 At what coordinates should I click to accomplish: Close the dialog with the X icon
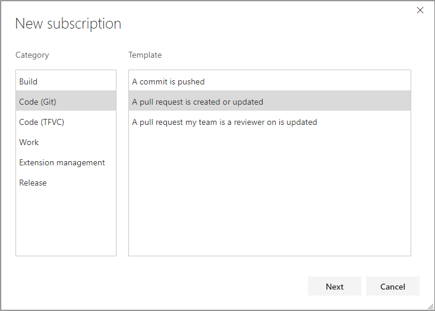(420, 10)
